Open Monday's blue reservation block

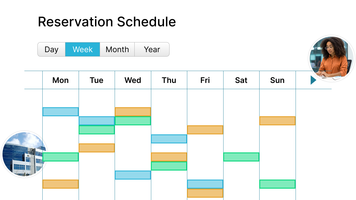point(60,112)
